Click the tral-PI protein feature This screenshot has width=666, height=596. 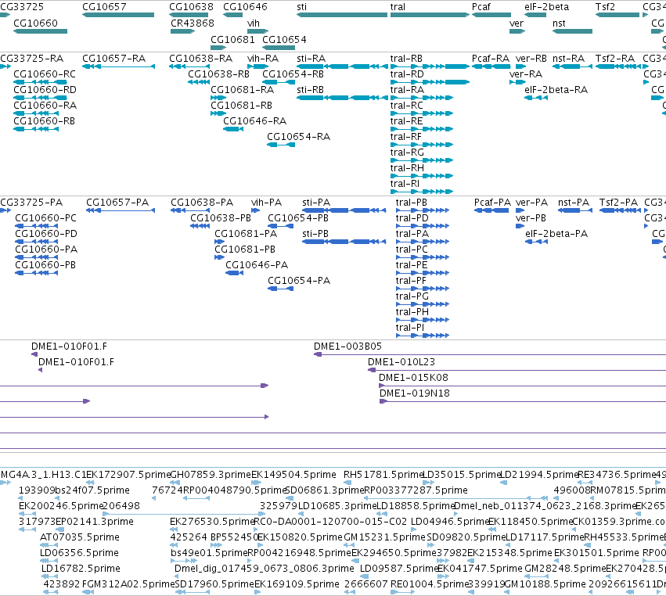(x=423, y=336)
